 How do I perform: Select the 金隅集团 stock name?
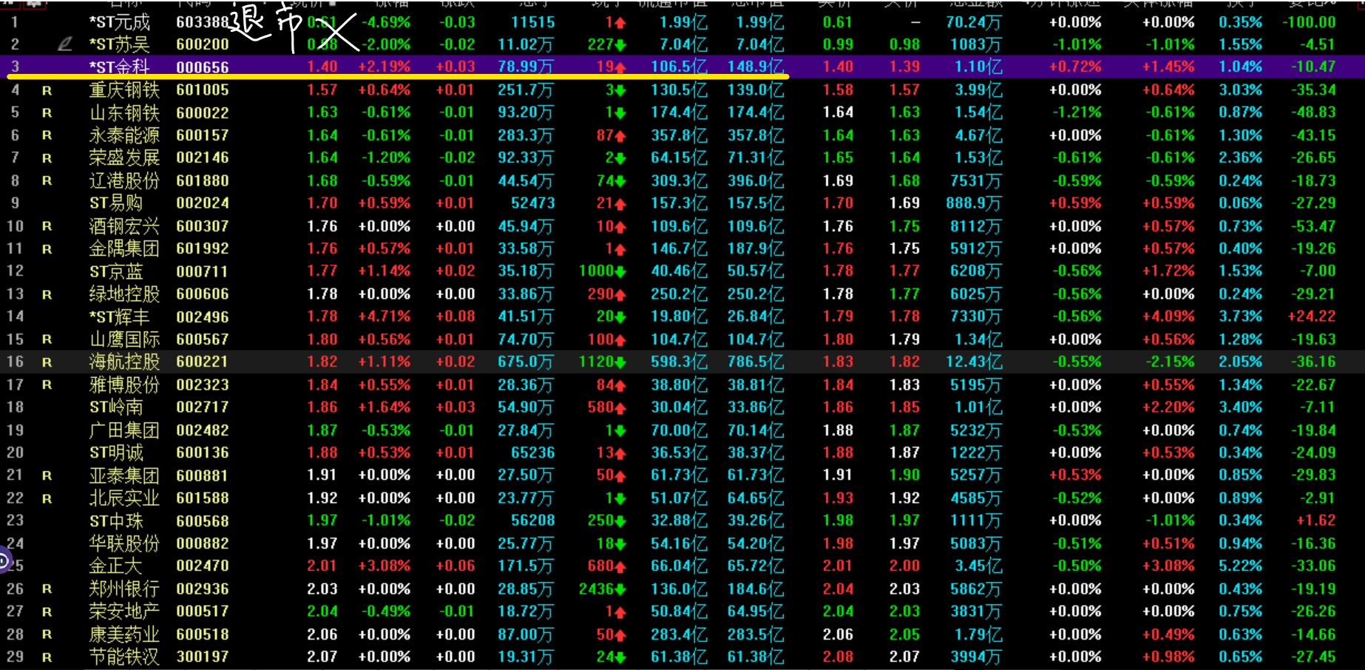(124, 248)
